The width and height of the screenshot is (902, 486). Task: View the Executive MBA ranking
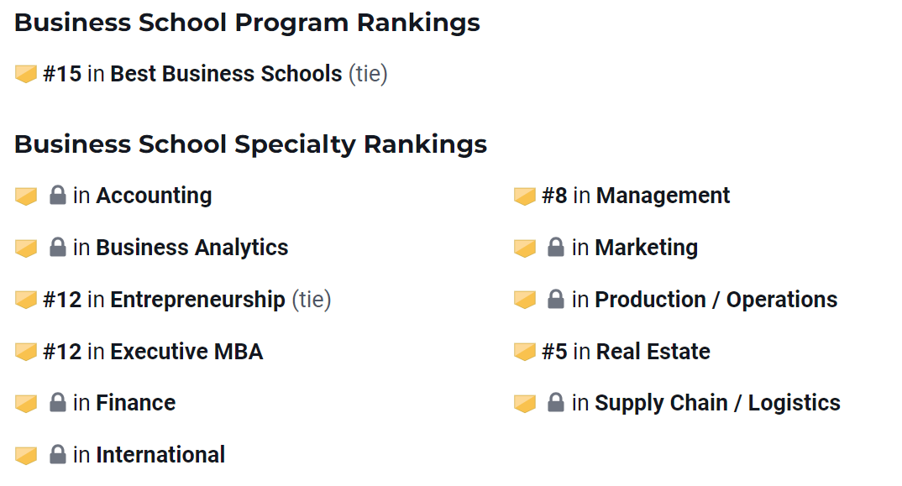(x=186, y=352)
